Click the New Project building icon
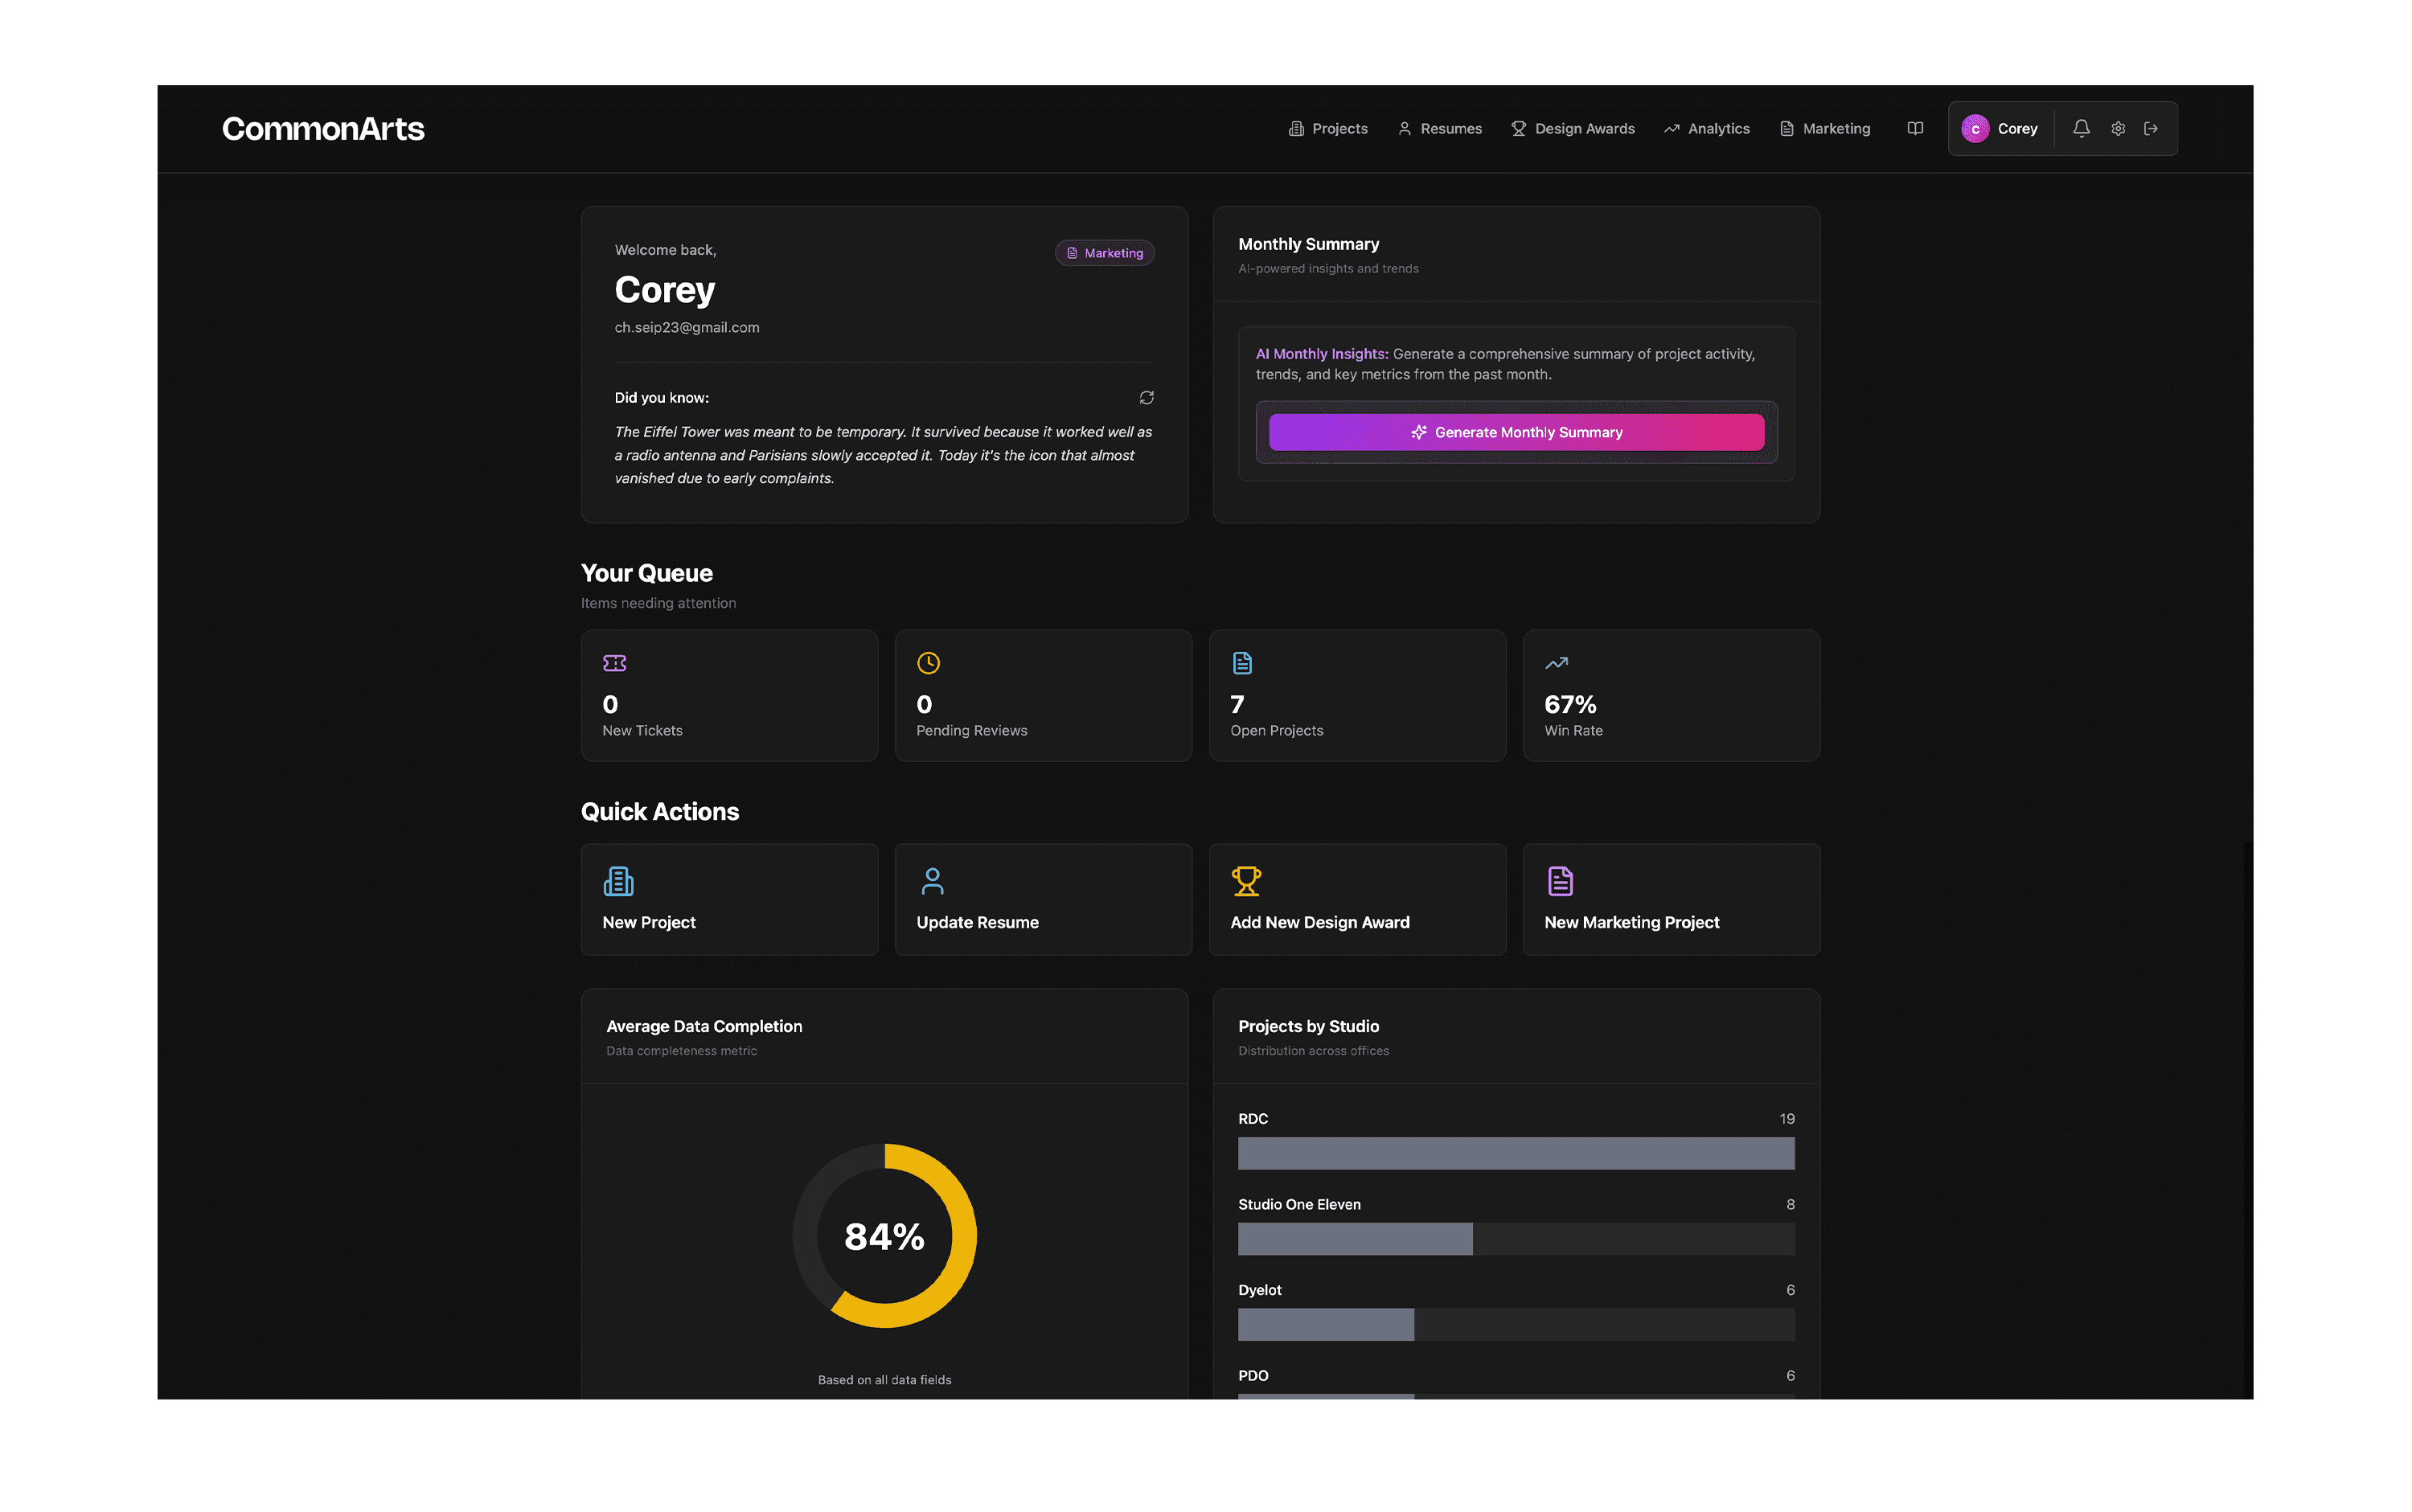This screenshot has height=1512, width=2412. pyautogui.click(x=618, y=881)
